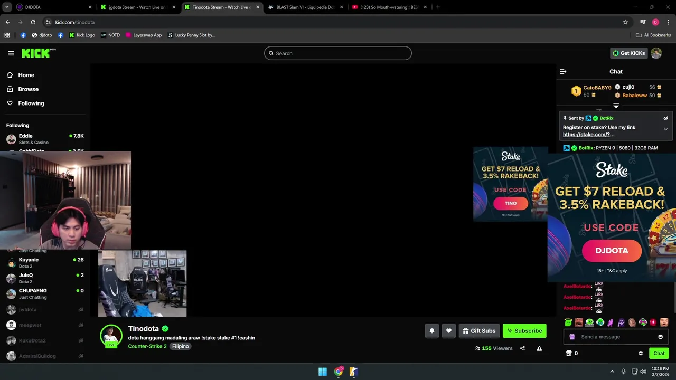Image resolution: width=676 pixels, height=380 pixels.
Task: Click the Get KICKs button
Action: click(628, 53)
